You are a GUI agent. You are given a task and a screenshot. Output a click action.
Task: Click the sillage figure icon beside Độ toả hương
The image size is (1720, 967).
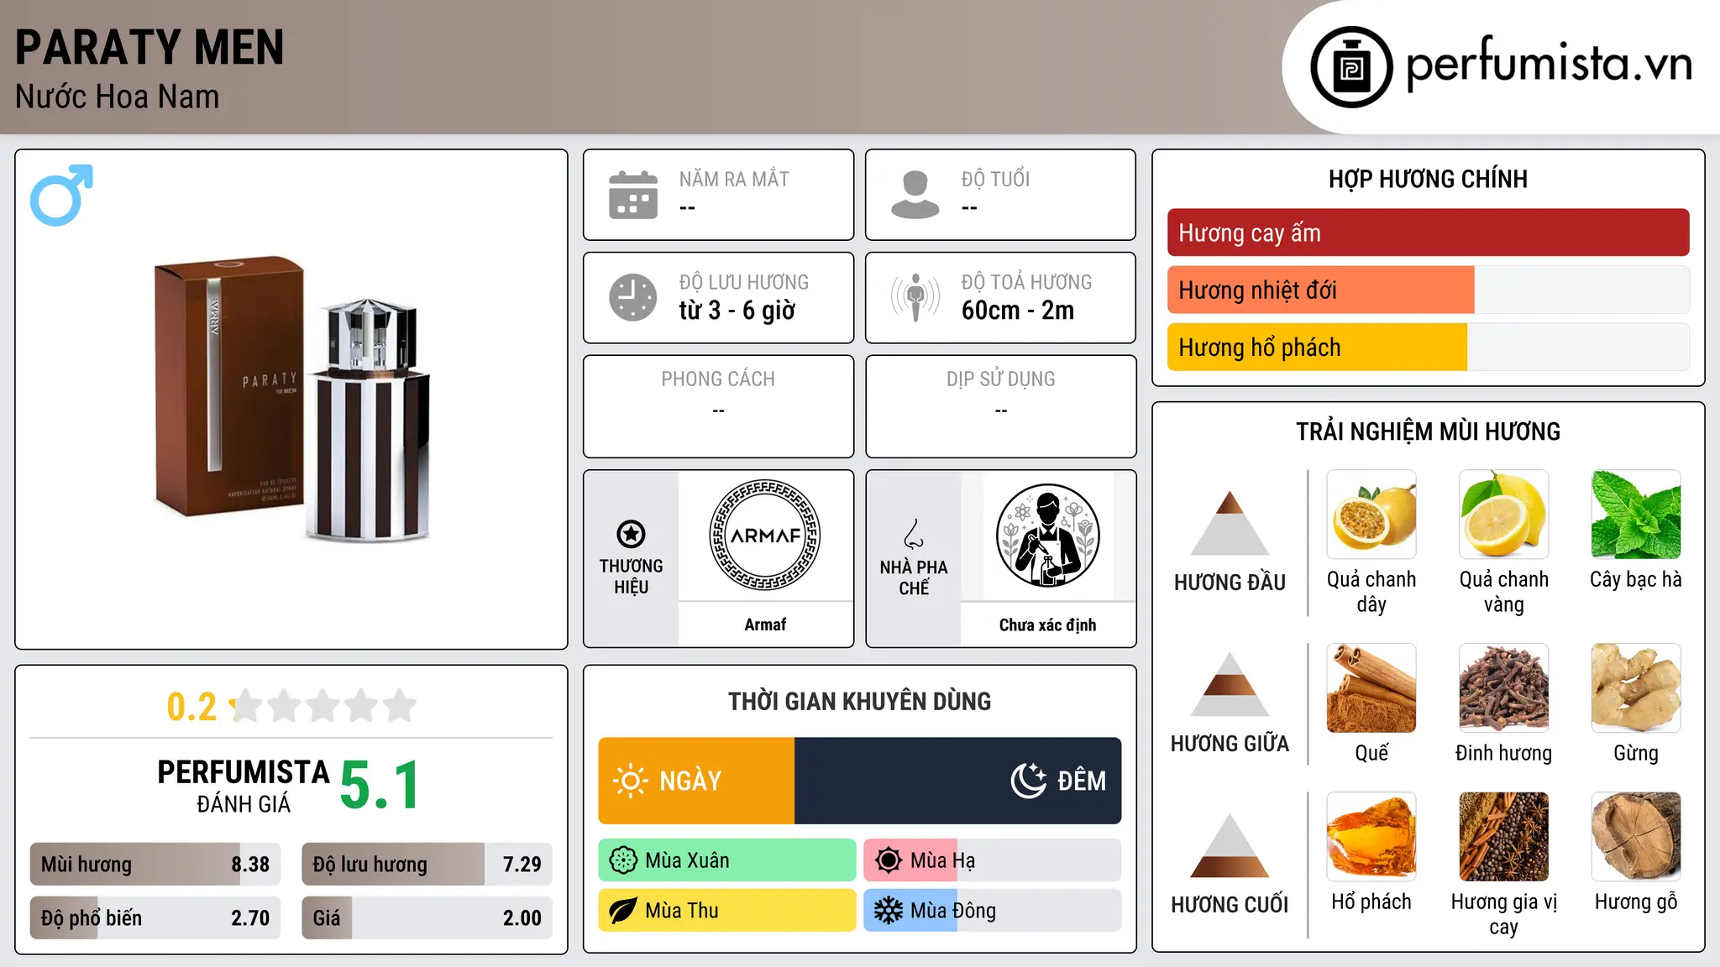click(915, 297)
